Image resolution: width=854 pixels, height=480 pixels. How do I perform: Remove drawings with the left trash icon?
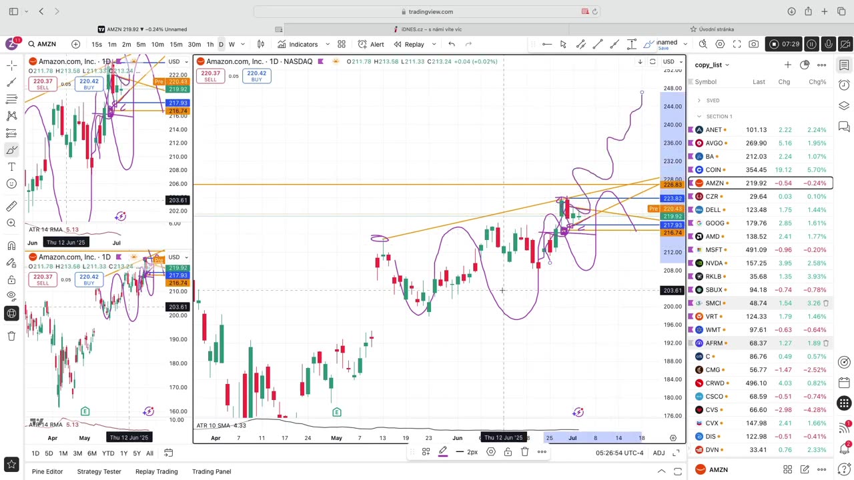11,336
